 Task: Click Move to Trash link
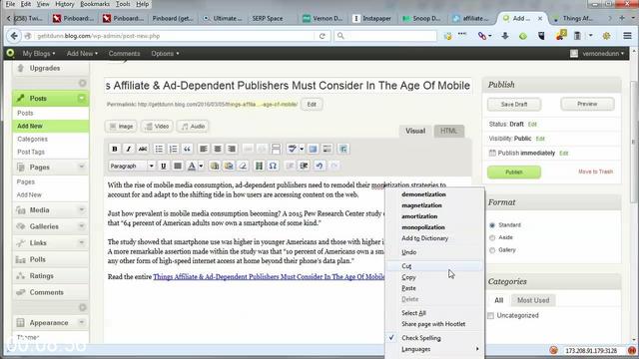click(595, 172)
